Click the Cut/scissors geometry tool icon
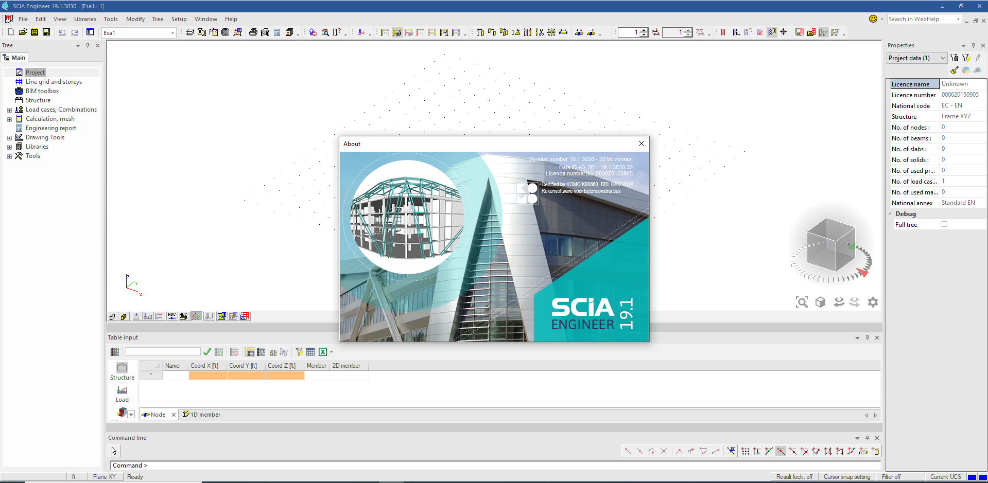The image size is (988, 483). coord(540,32)
